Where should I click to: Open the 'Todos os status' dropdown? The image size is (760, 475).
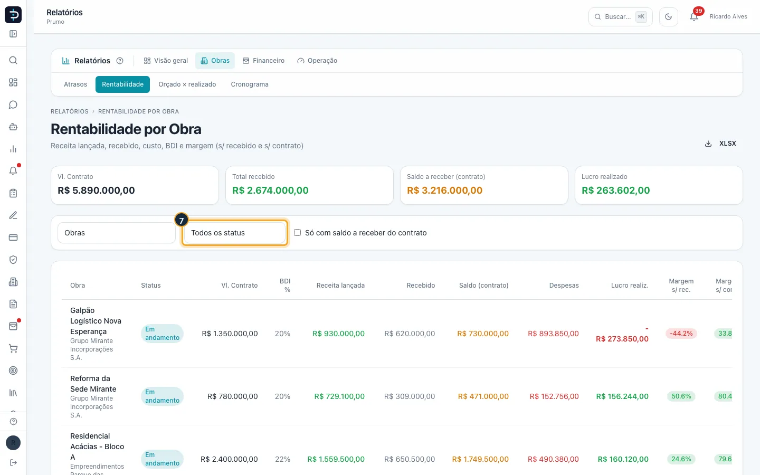click(235, 233)
